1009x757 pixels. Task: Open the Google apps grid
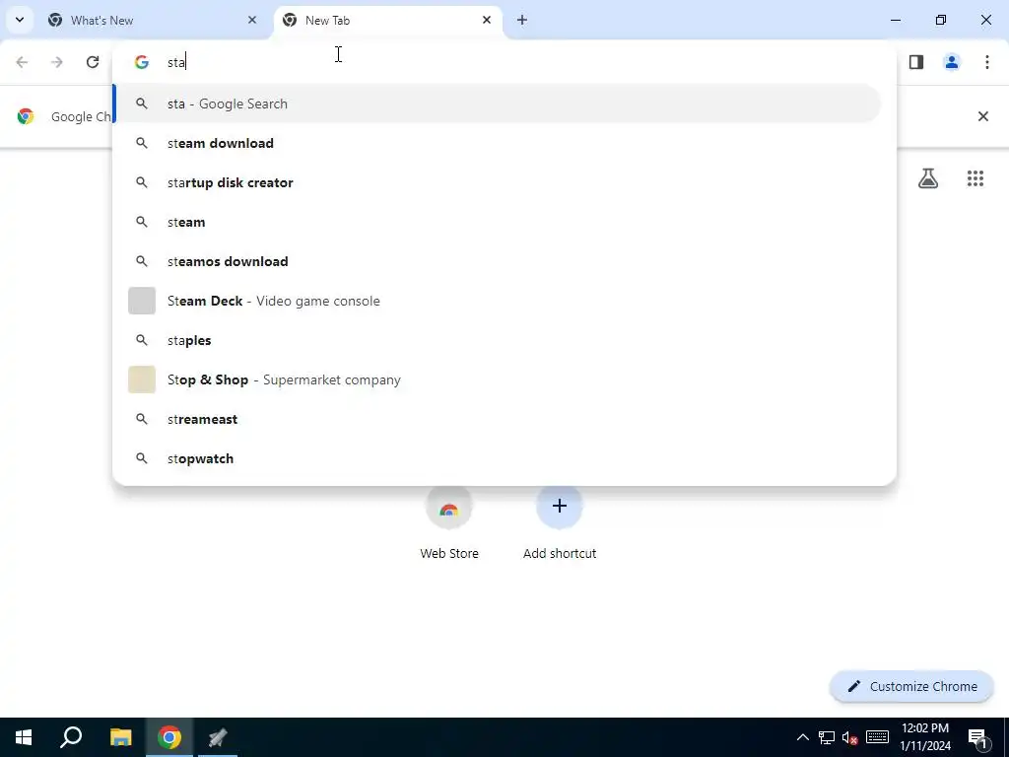(975, 178)
